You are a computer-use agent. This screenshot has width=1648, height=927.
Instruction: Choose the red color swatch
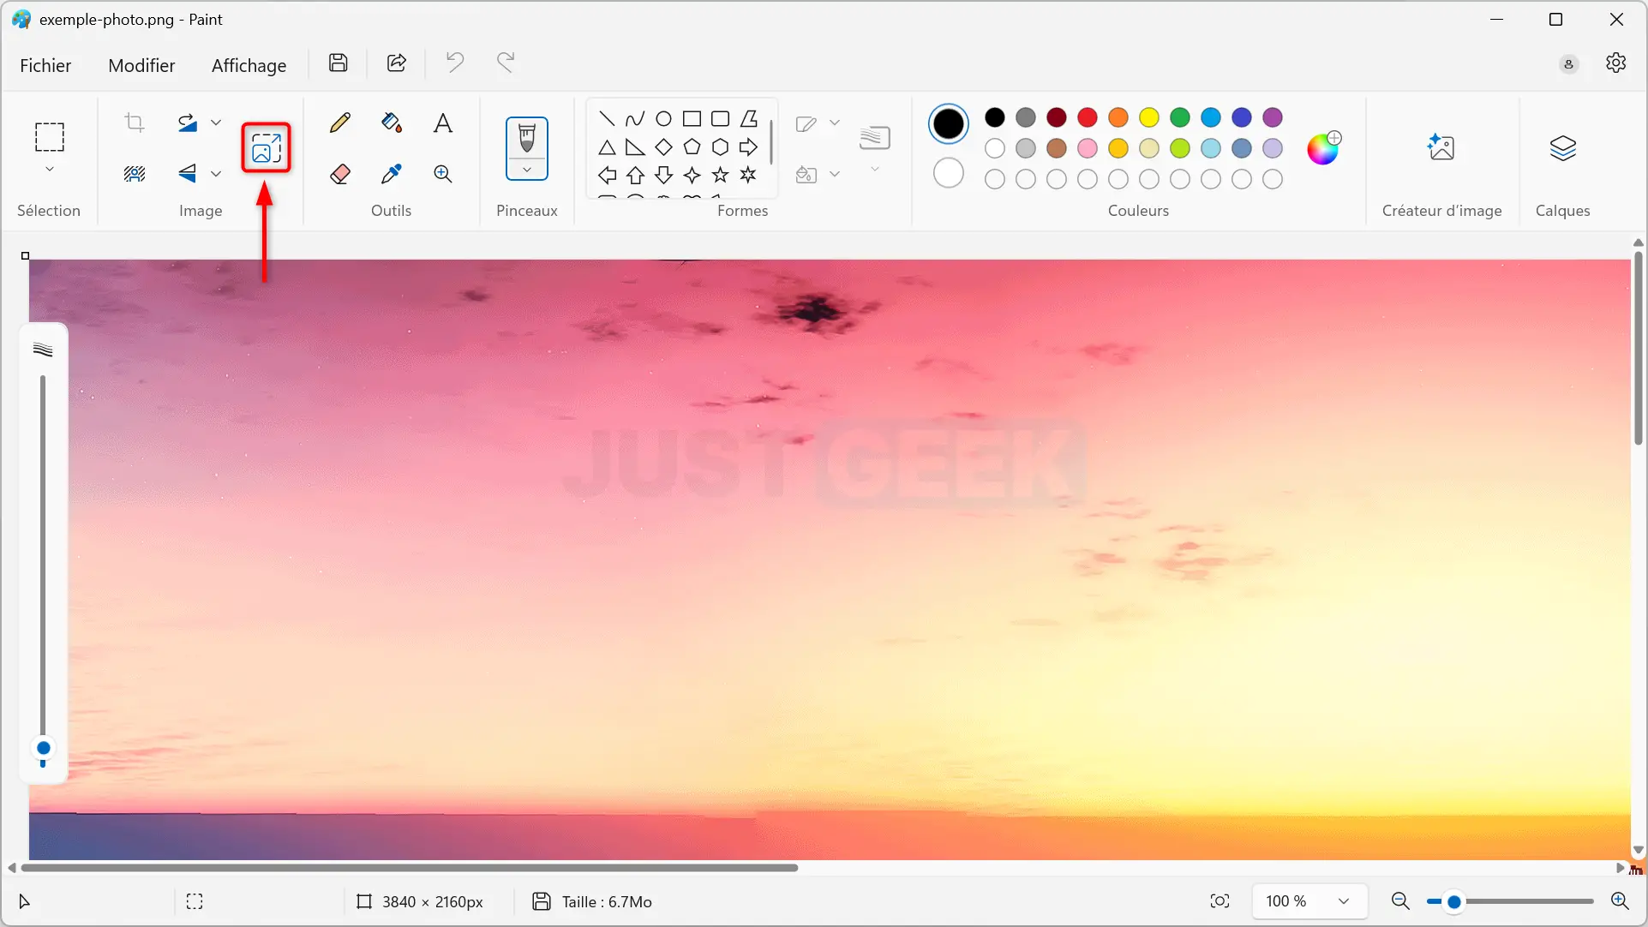point(1088,117)
